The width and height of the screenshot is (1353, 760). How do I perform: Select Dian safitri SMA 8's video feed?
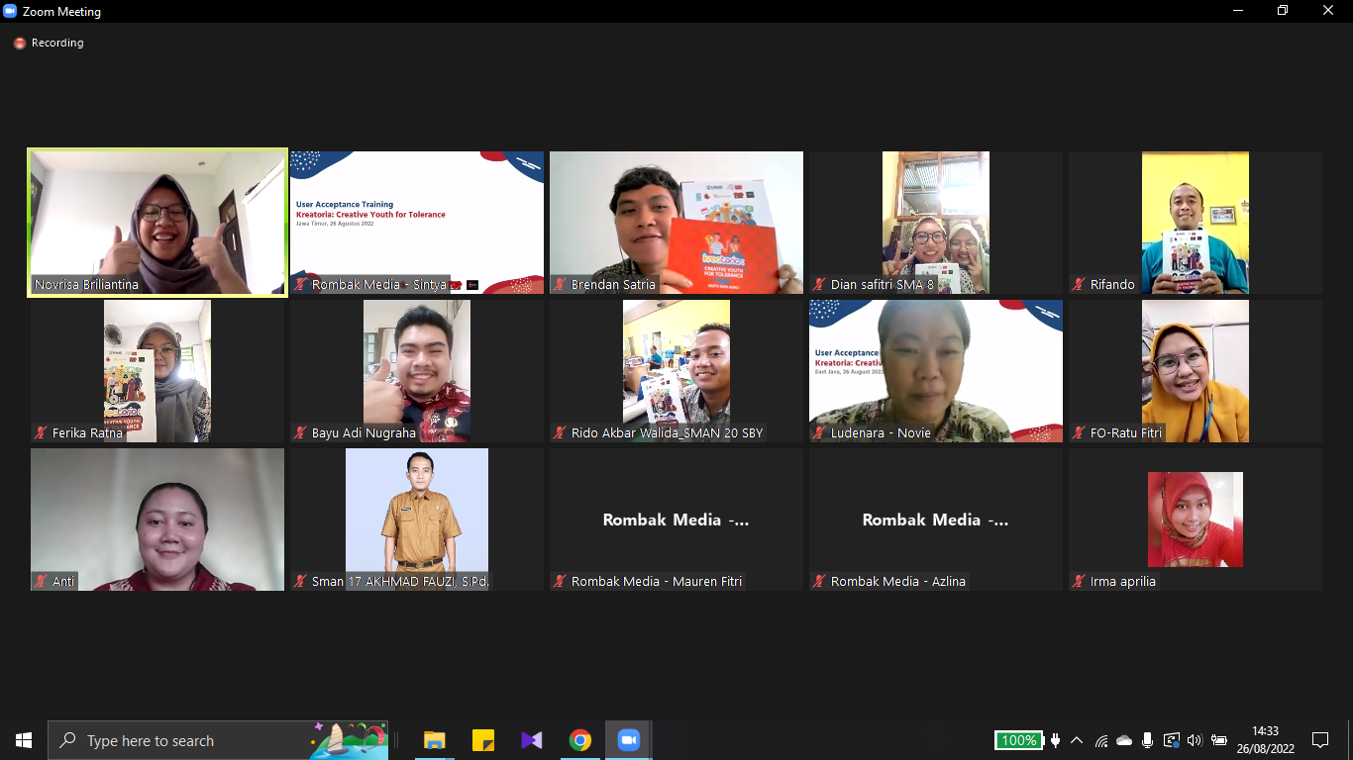click(936, 223)
